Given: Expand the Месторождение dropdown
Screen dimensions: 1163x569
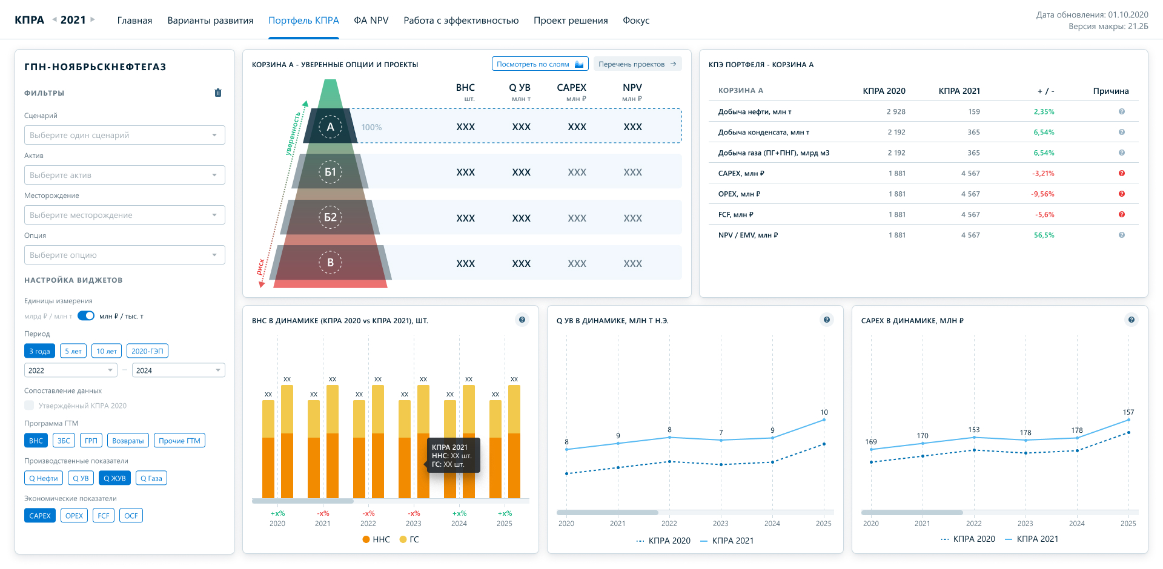Looking at the screenshot, I should point(124,215).
